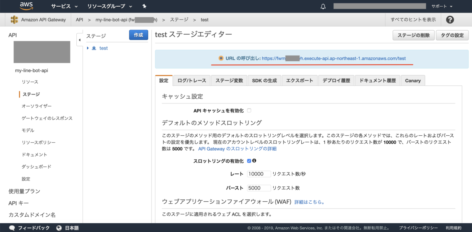
Task: Click the バースト input field
Action: click(x=259, y=188)
